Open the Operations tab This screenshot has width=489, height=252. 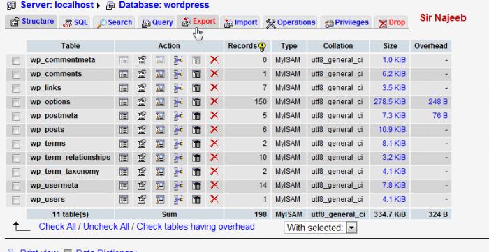coord(291,22)
